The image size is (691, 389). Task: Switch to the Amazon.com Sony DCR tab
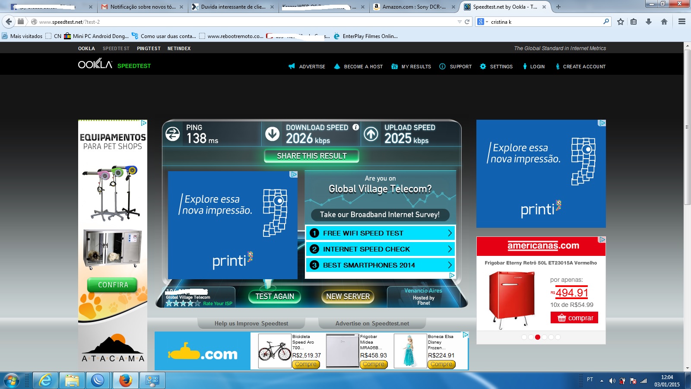[414, 7]
